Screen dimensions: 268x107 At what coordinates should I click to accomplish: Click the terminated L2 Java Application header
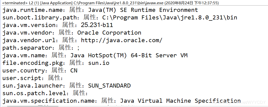pyautogui.click(x=110, y=3)
